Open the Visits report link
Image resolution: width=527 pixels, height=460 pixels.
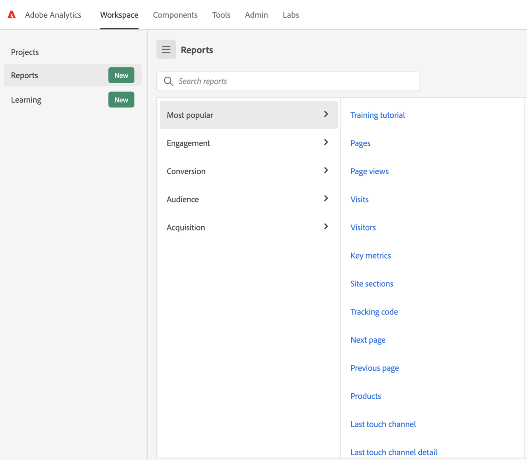(359, 199)
